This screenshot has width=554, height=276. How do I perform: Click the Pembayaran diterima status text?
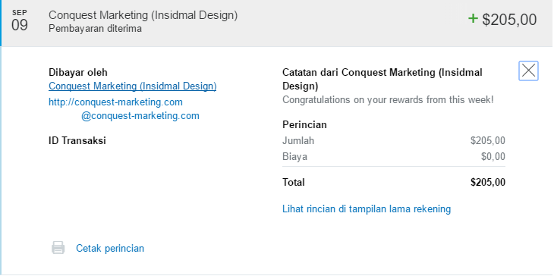95,29
